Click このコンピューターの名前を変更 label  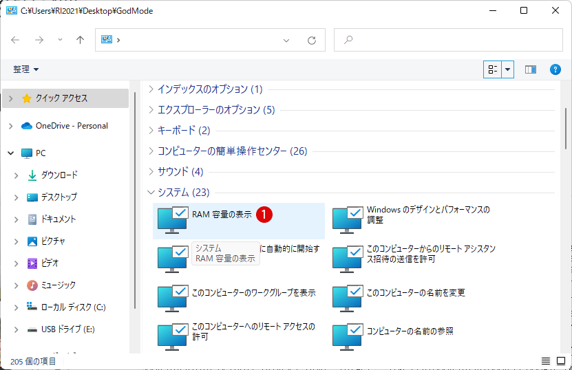416,293
